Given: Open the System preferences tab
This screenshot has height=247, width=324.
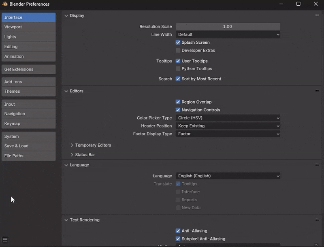Looking at the screenshot, I should pyautogui.click(x=28, y=136).
